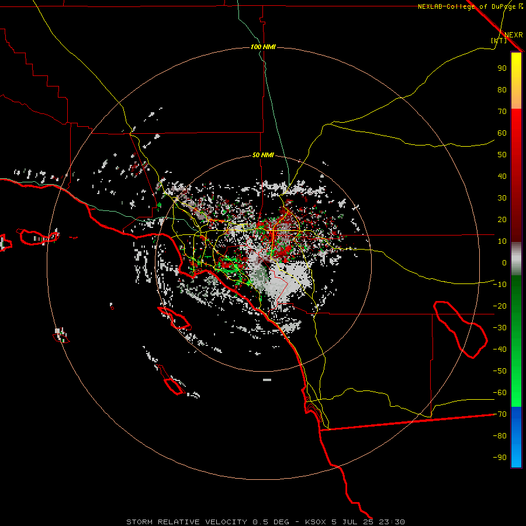Click the -10 value on velocity scale

pyautogui.click(x=500, y=285)
